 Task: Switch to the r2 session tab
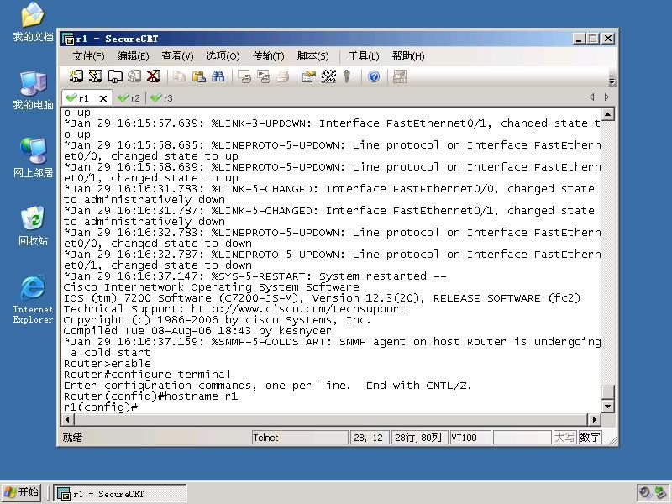[x=129, y=98]
